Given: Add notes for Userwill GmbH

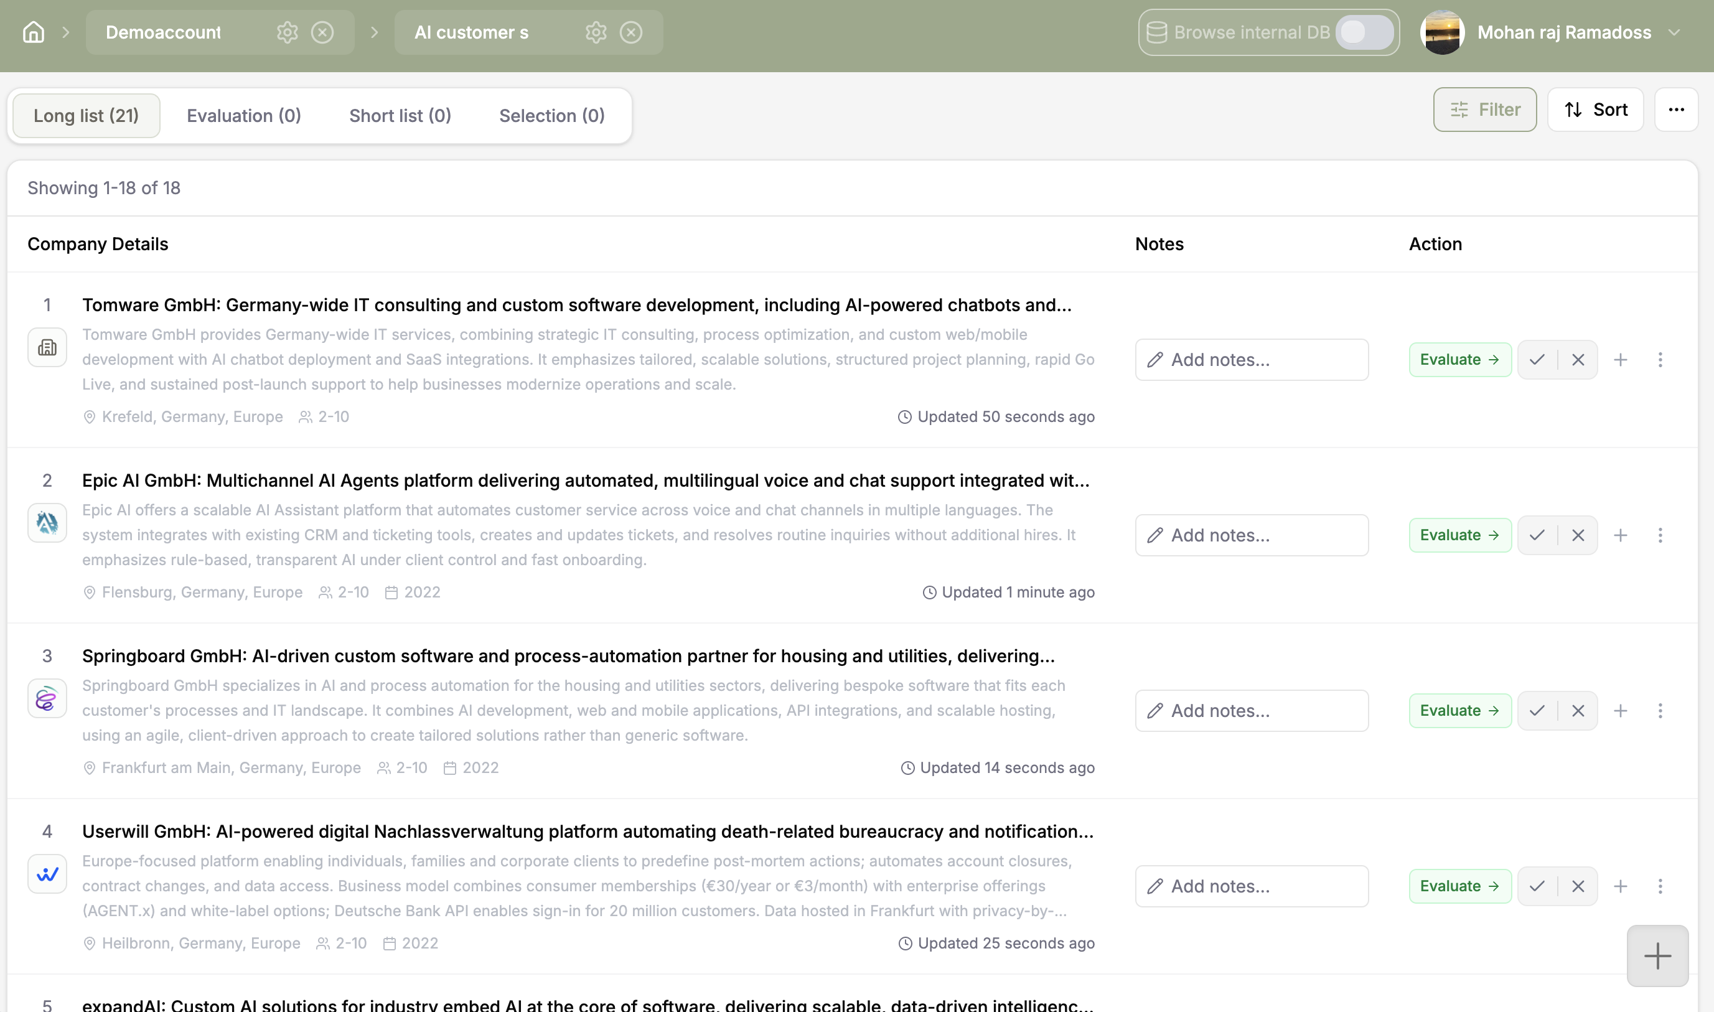Looking at the screenshot, I should click(x=1252, y=886).
